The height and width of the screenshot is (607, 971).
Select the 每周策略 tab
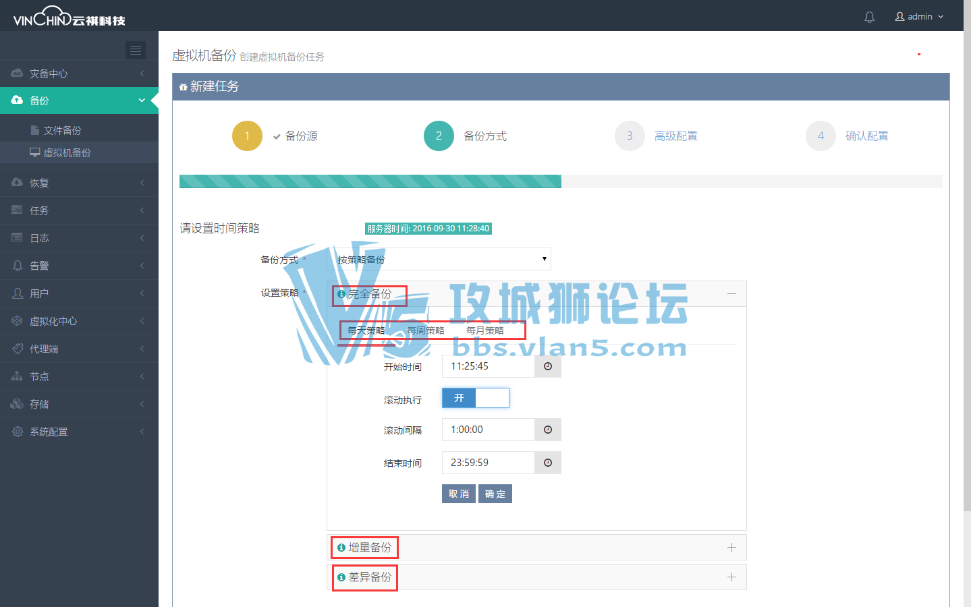(426, 330)
